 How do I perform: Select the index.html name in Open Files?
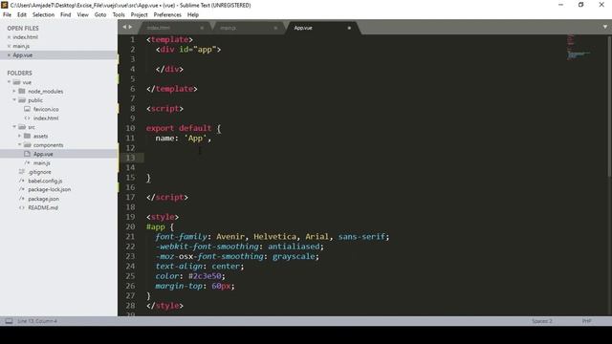coord(26,37)
